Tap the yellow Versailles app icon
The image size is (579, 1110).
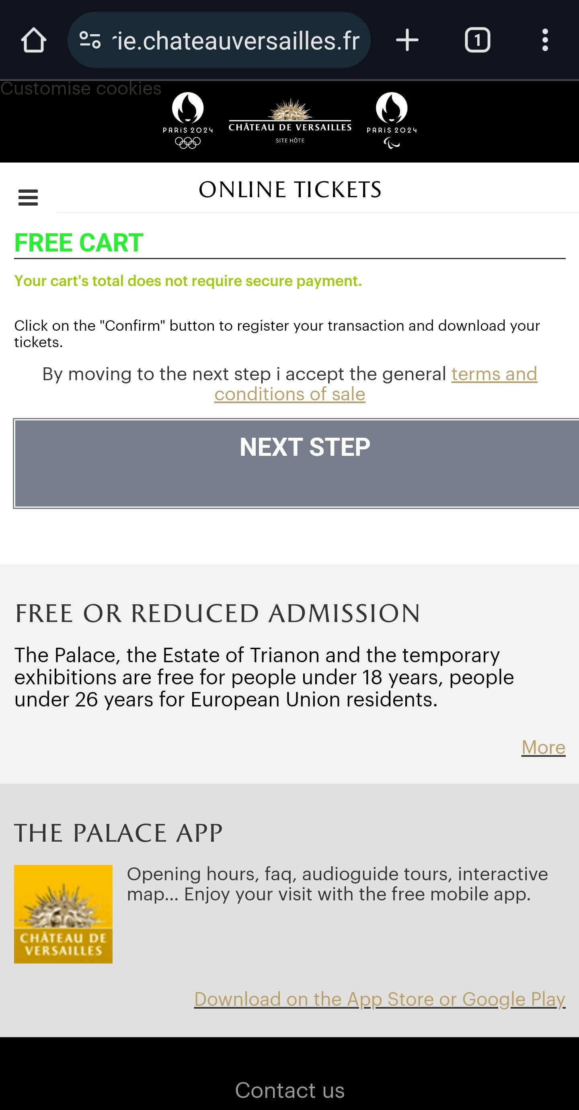pos(64,914)
